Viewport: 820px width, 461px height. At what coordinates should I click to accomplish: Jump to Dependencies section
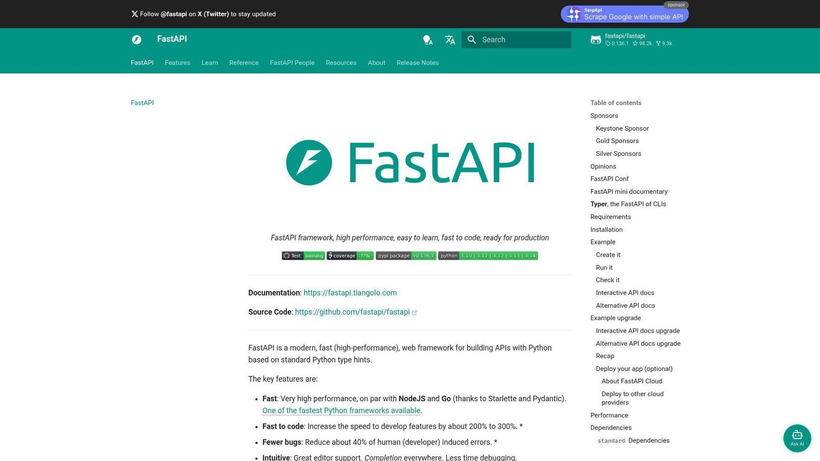point(611,428)
